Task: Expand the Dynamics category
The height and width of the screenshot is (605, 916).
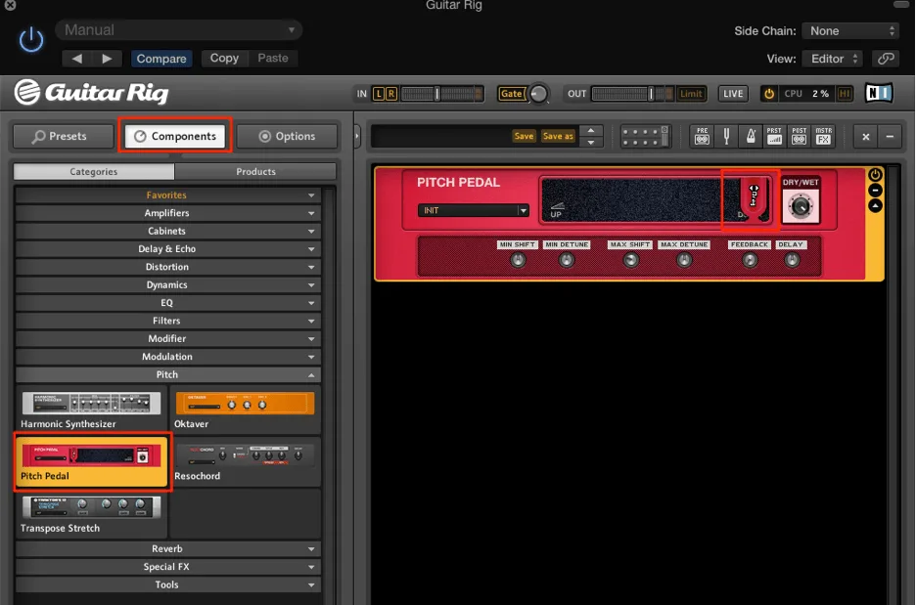Action: (x=168, y=284)
